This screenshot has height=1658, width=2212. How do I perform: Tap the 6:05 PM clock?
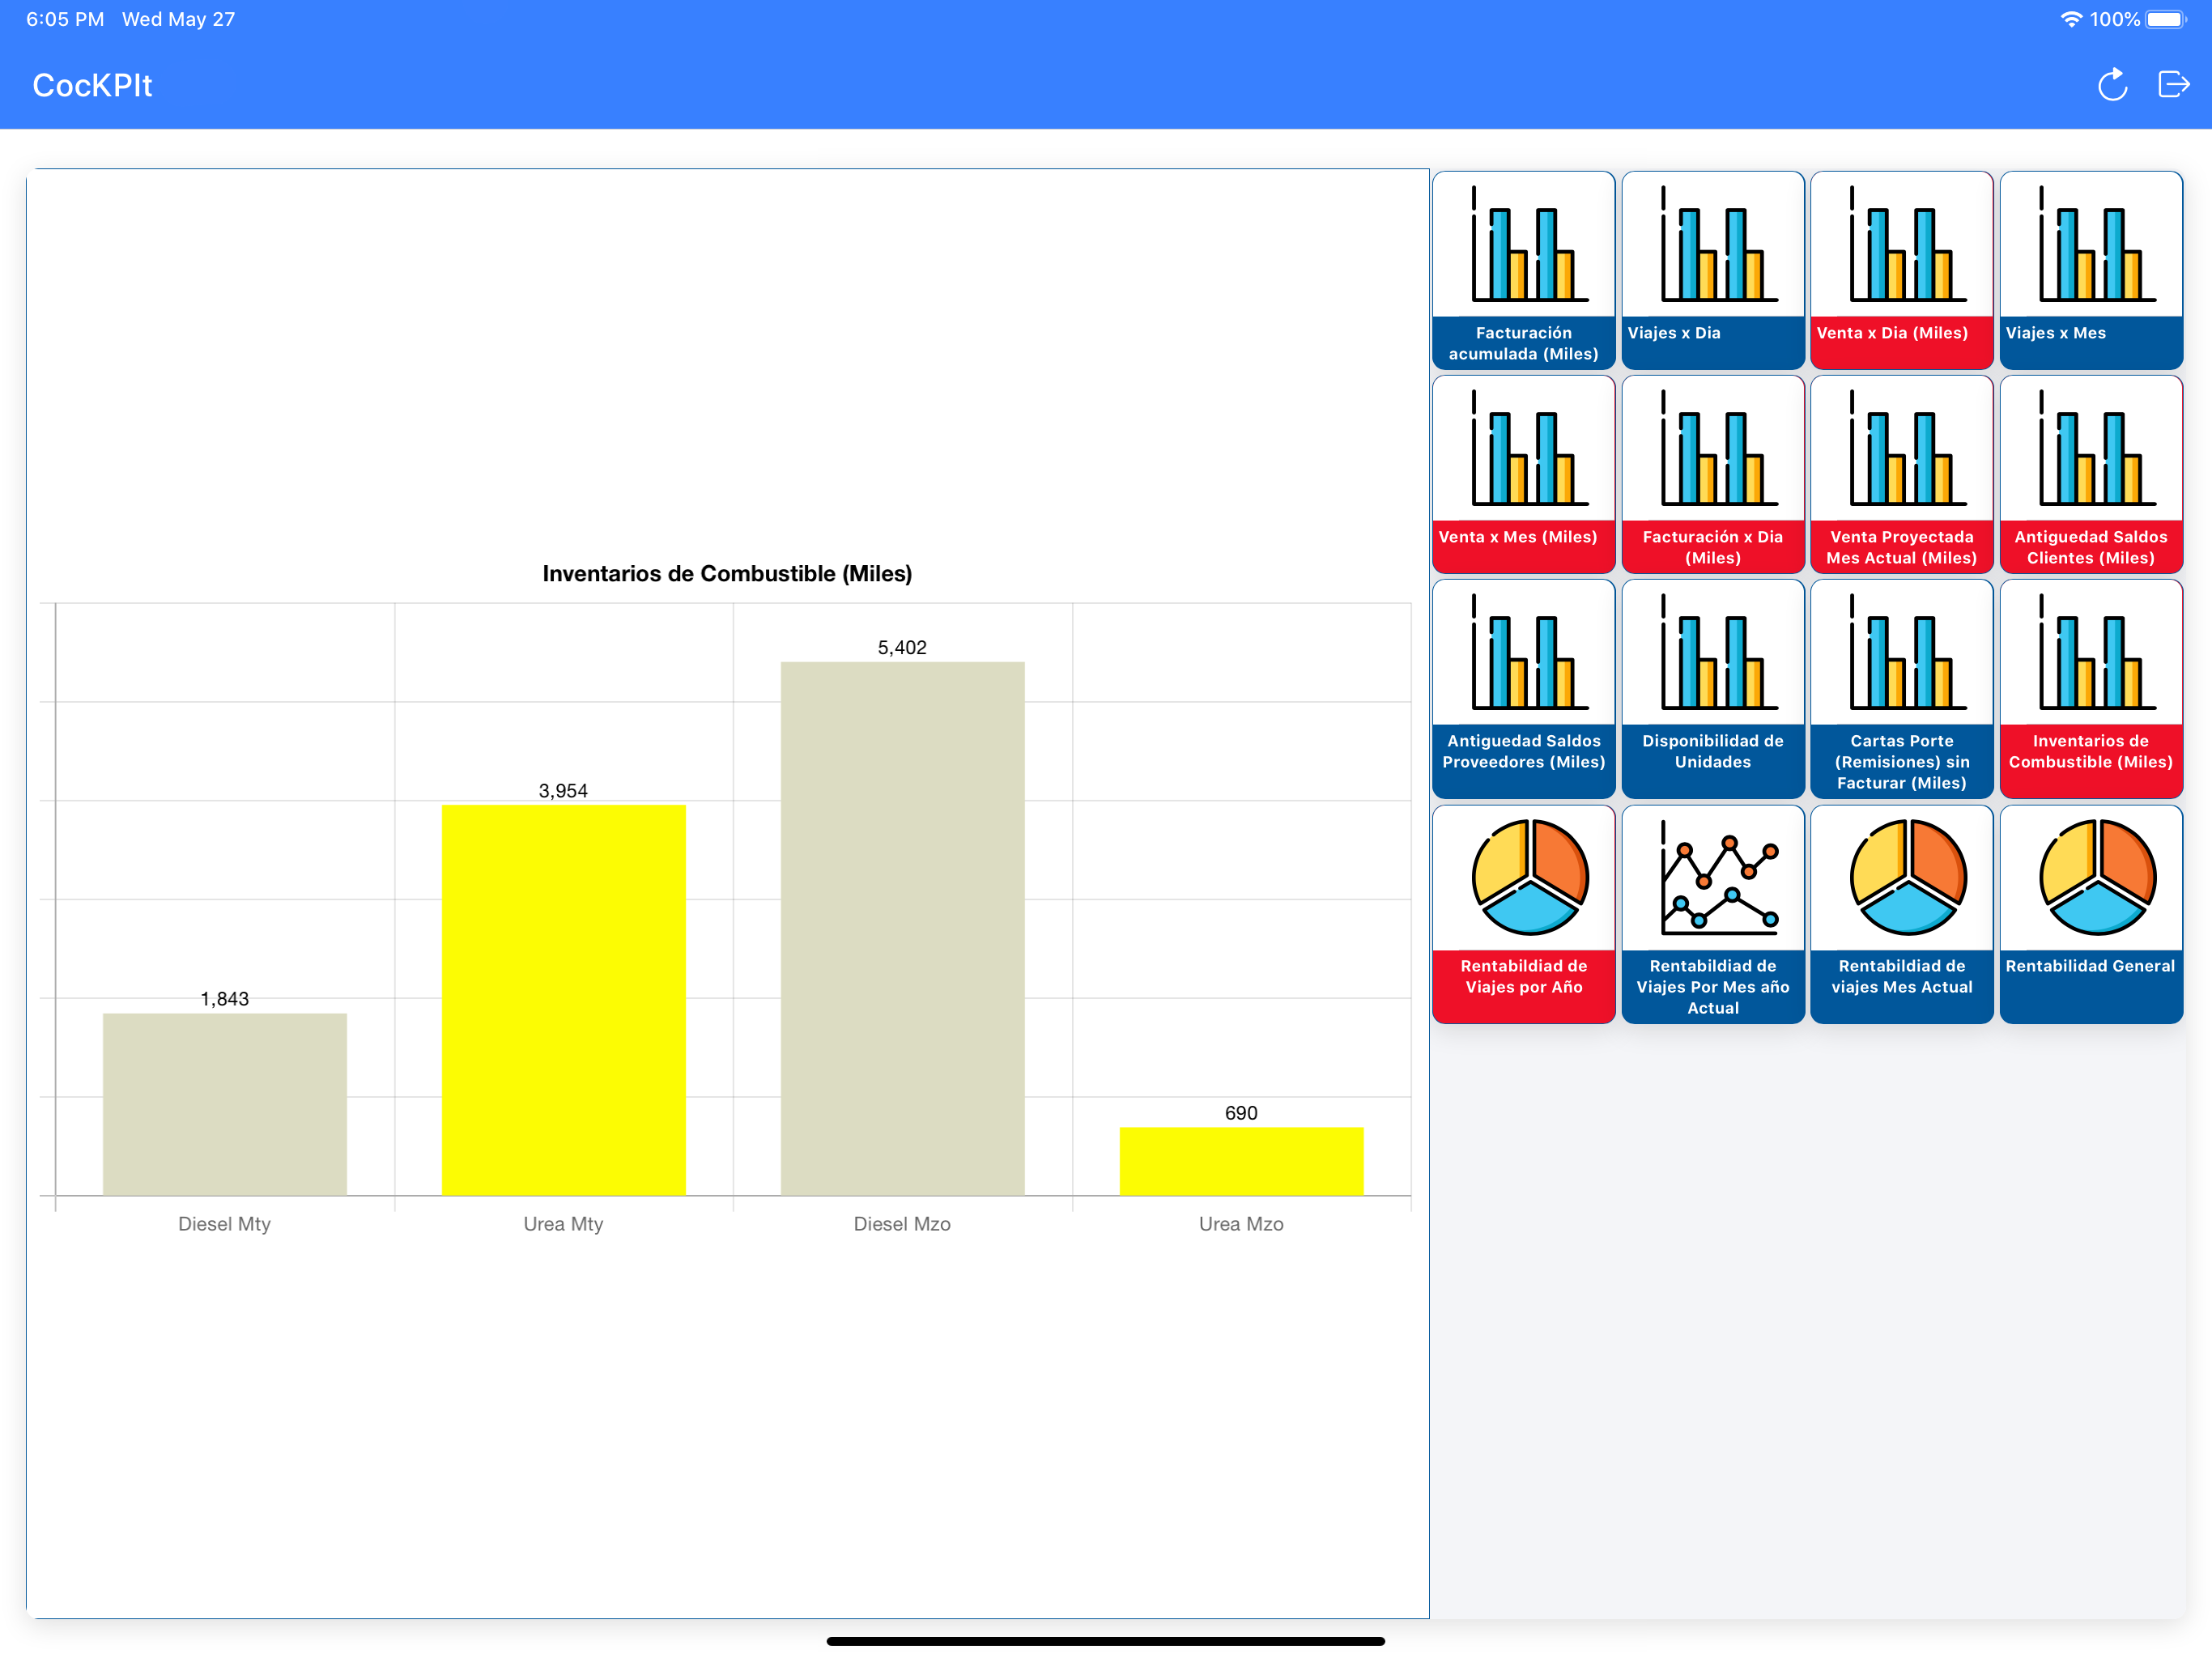(x=65, y=19)
